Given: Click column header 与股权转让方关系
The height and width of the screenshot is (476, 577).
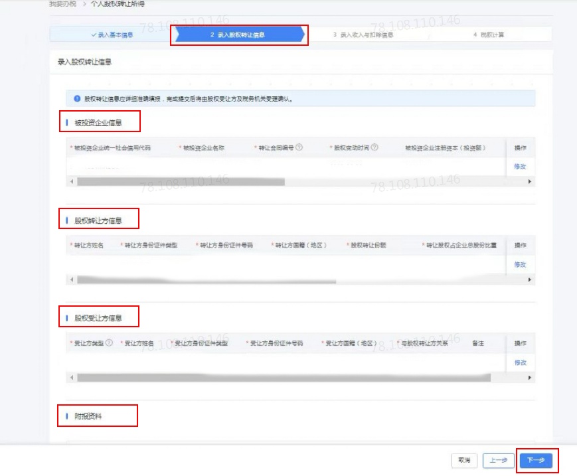Looking at the screenshot, I should pos(425,343).
